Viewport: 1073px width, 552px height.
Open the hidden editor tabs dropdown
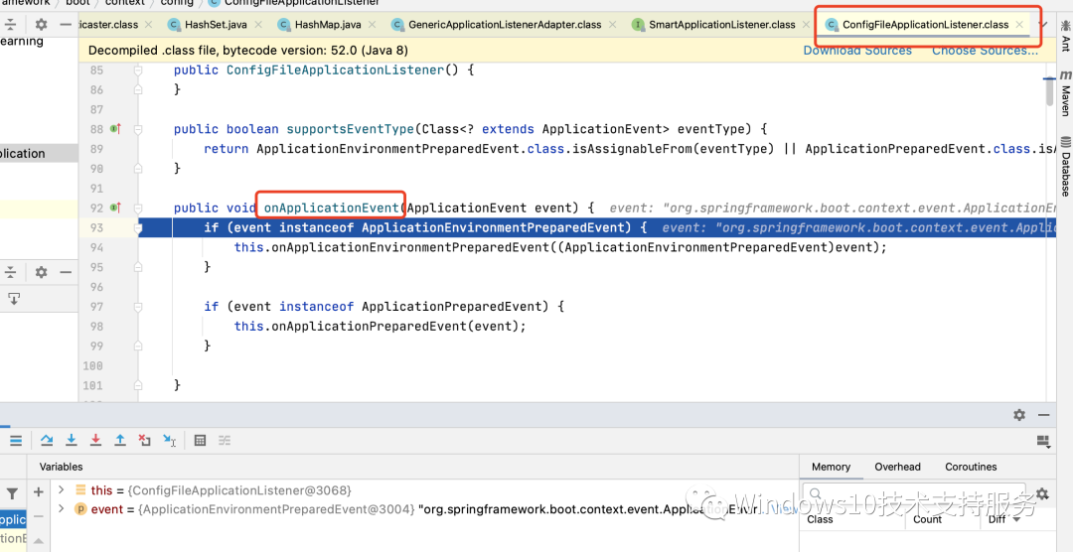pyautogui.click(x=1043, y=25)
